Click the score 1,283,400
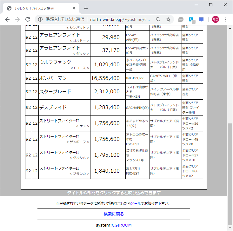Viewport: 233px width, 231px height. tap(107, 107)
